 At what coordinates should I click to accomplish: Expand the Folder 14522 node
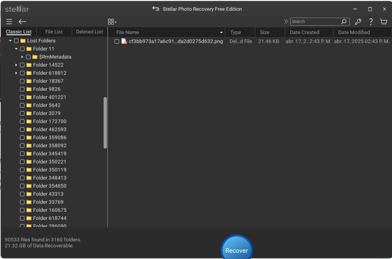click(16, 65)
